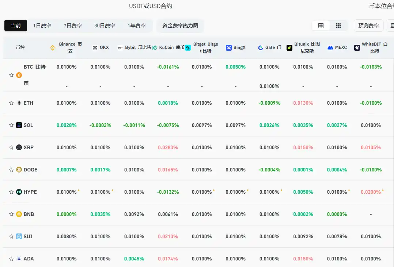The image size is (394, 267).
Task: Select the 1年费率 tab
Action: (x=137, y=26)
